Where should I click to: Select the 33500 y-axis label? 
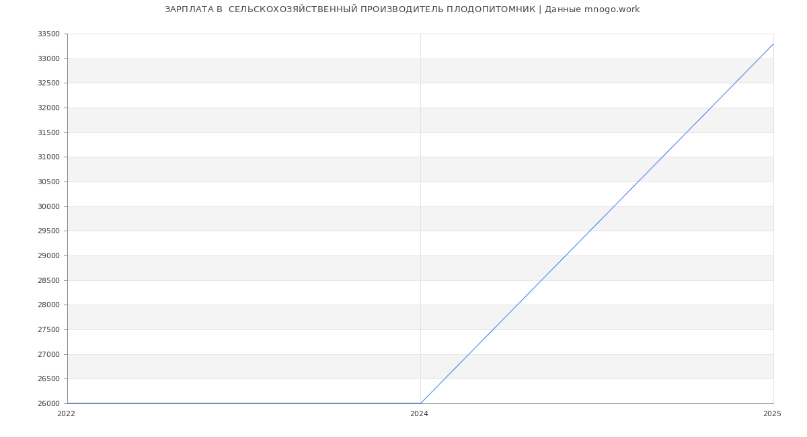tap(48, 34)
